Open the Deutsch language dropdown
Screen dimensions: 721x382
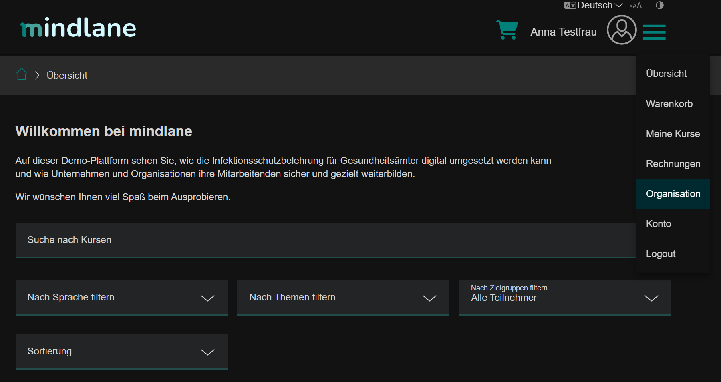pos(594,6)
